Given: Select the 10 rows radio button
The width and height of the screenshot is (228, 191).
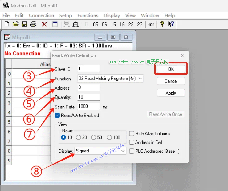Looking at the screenshot, I should pyautogui.click(x=63, y=137).
